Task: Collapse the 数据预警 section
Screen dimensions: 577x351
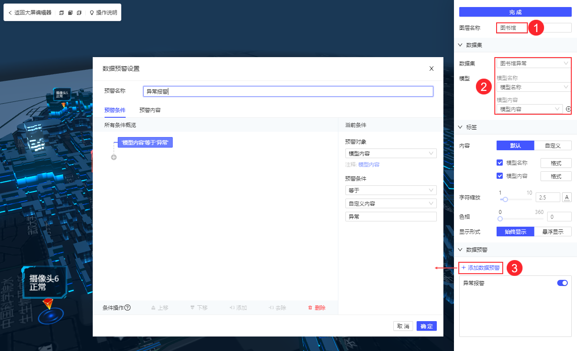Action: (x=461, y=250)
